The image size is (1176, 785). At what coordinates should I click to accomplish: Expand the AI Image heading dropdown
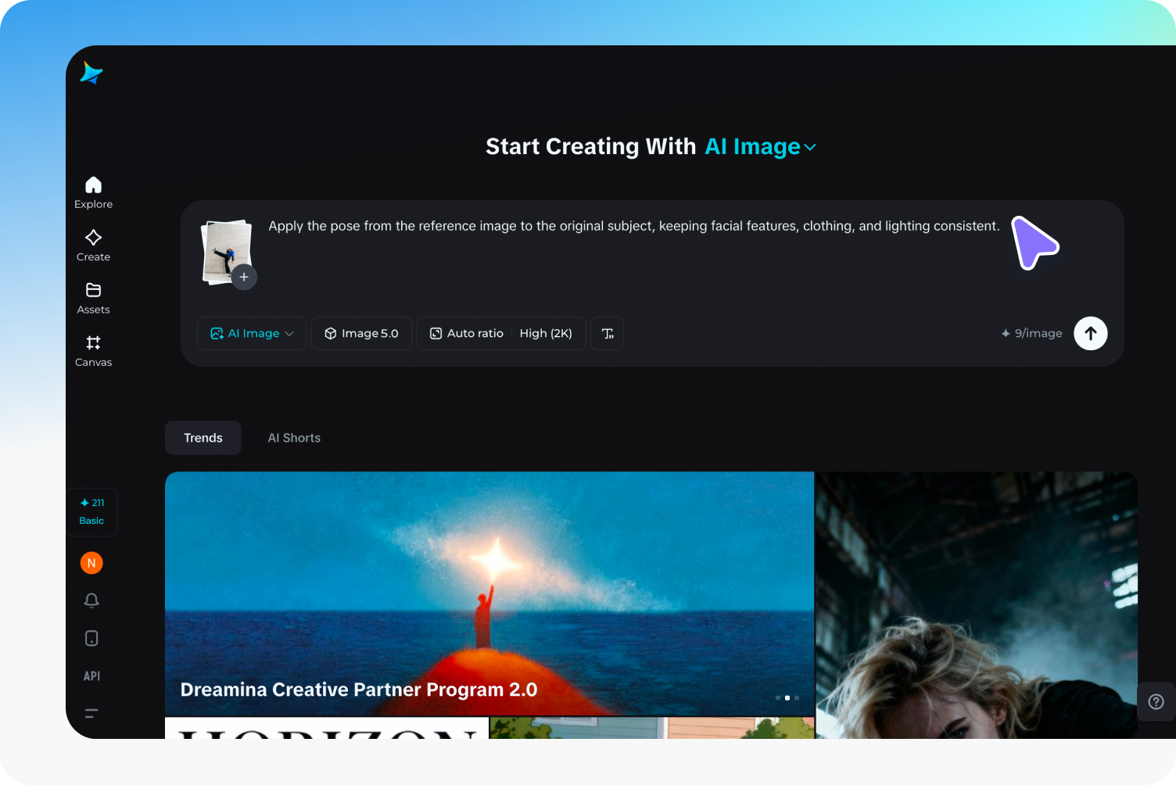pyautogui.click(x=761, y=147)
